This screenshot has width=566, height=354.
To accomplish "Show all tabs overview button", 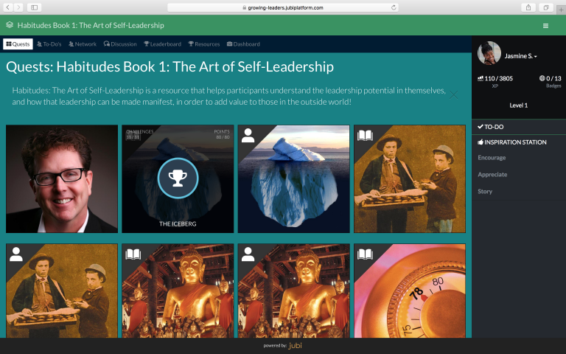I will (546, 7).
